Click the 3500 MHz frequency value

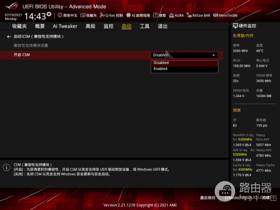pyautogui.click(x=240, y=51)
